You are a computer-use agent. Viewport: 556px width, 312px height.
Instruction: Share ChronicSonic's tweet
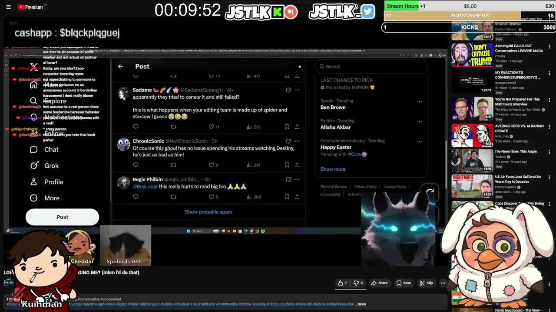tap(297, 165)
